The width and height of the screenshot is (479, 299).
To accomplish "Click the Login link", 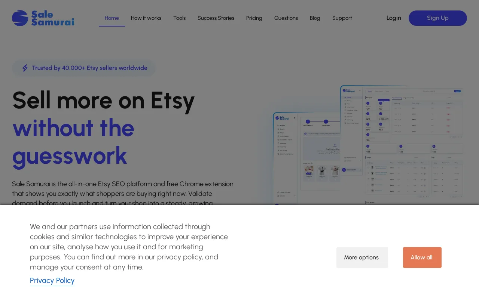I will [394, 18].
